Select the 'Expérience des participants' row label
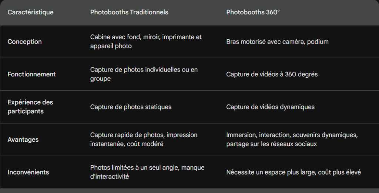The image size is (379, 193). tap(30, 107)
